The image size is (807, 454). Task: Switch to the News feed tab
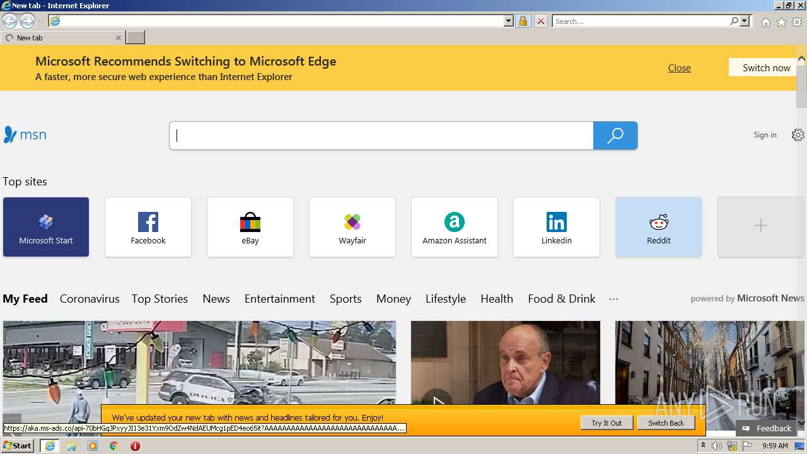pyautogui.click(x=216, y=299)
